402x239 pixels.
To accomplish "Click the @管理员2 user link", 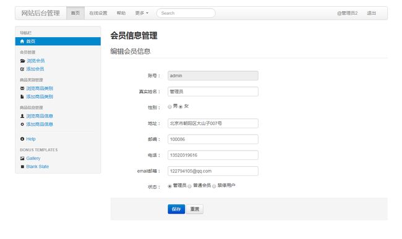I will click(347, 13).
